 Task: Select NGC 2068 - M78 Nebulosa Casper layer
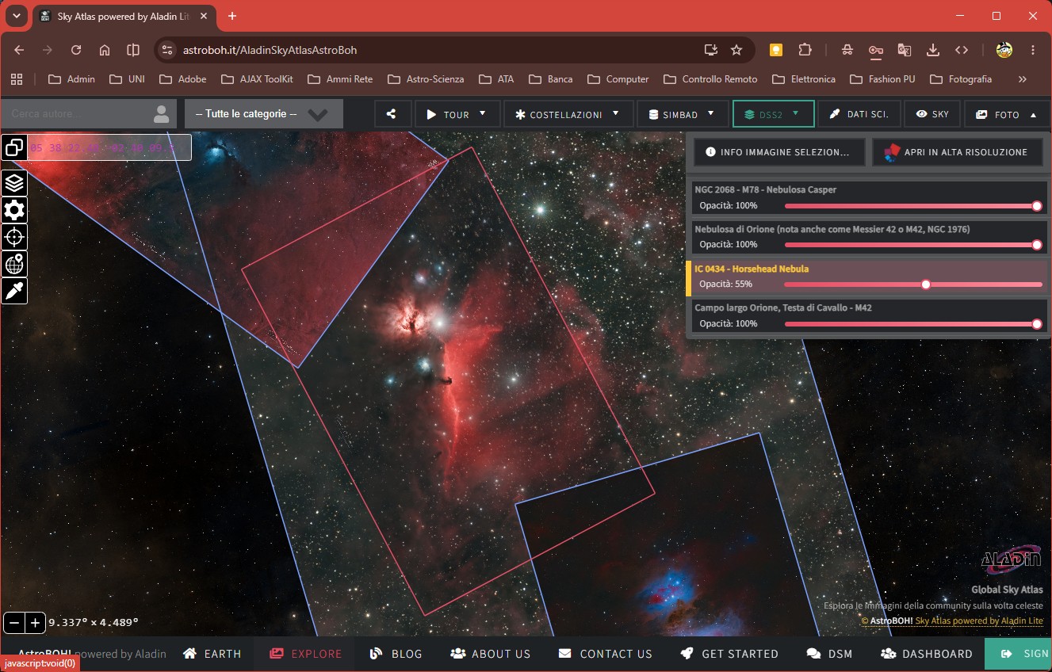click(868, 197)
